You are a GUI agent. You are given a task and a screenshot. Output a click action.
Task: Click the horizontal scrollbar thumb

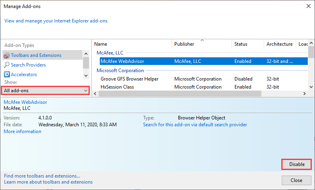pos(180,93)
